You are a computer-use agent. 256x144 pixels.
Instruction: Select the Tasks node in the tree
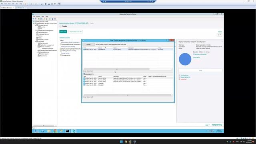click(40, 38)
